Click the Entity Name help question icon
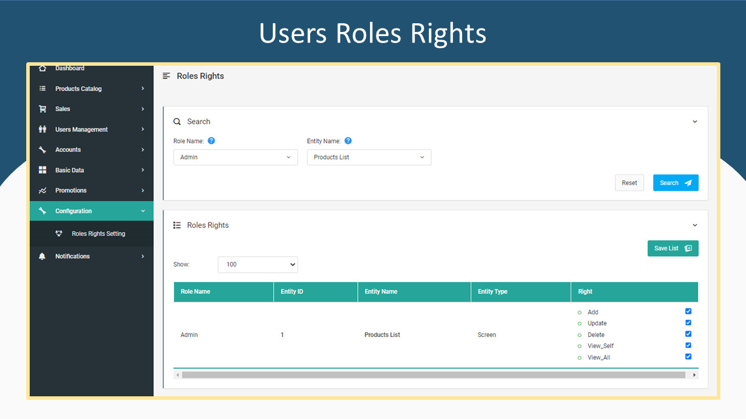Viewport: 746px width, 419px height. (348, 141)
